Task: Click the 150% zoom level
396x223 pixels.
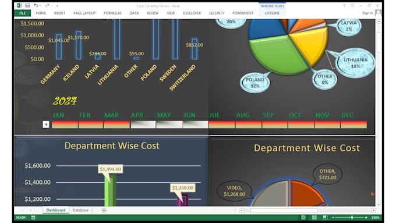Action: coord(375,217)
